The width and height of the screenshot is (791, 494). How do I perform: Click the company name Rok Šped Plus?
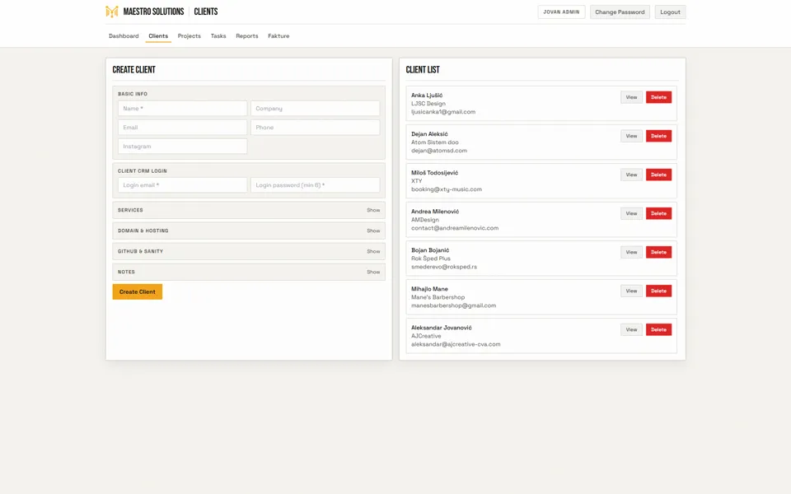pyautogui.click(x=430, y=259)
